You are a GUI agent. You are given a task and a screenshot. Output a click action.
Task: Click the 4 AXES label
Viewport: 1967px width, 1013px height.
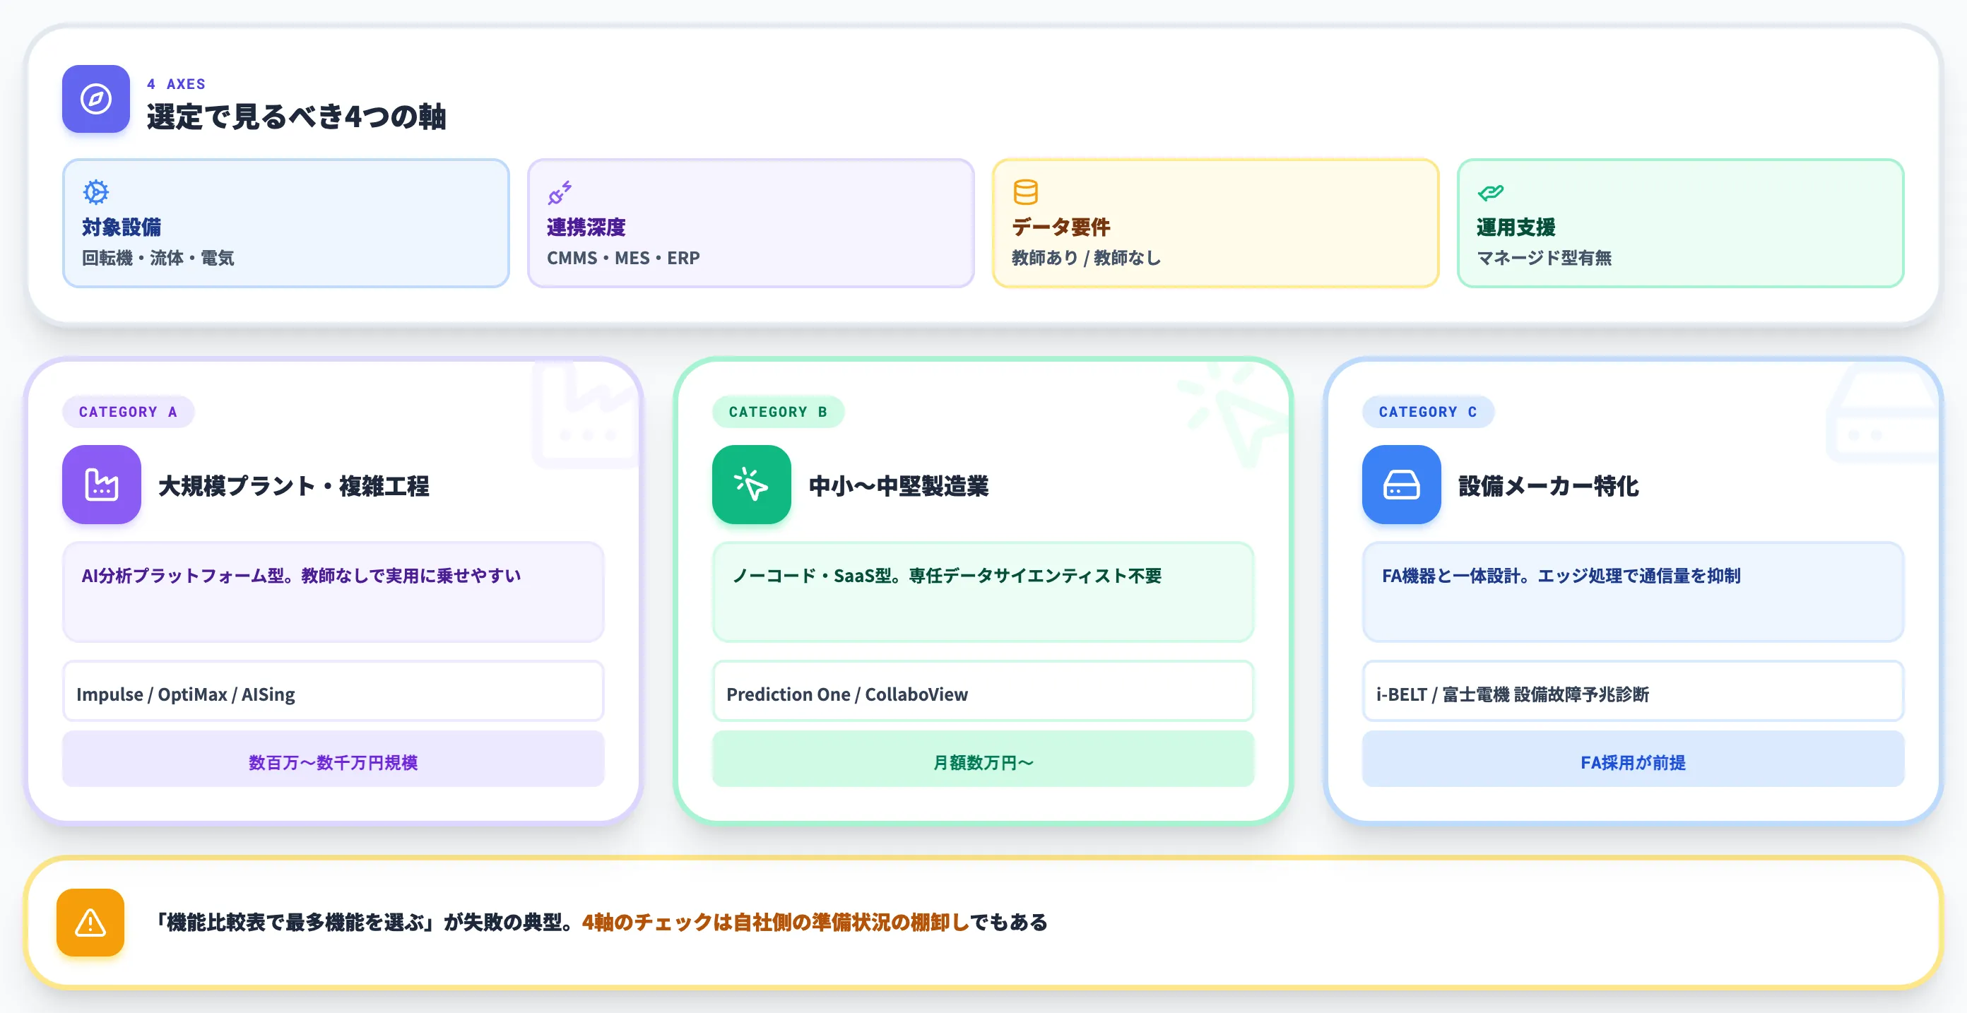click(x=177, y=84)
